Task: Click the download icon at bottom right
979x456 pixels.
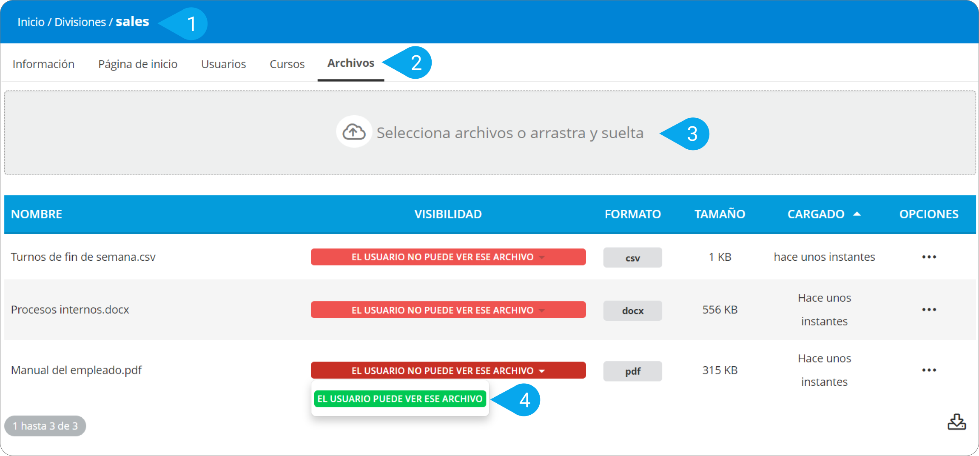Action: 956,422
